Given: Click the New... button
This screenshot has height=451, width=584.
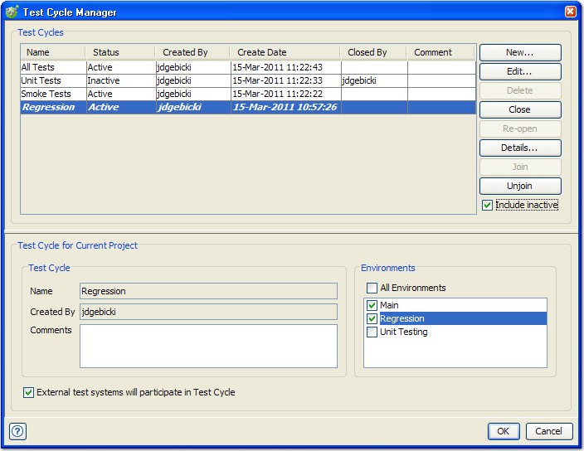Looking at the screenshot, I should tap(519, 52).
